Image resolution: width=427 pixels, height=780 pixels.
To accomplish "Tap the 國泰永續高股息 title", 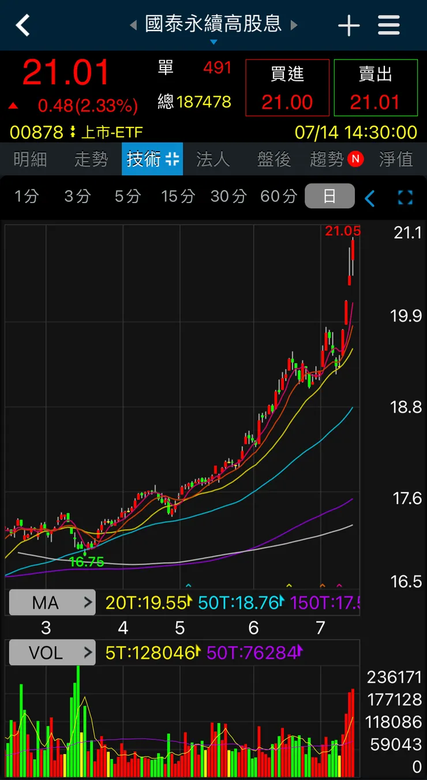I will pos(213,24).
